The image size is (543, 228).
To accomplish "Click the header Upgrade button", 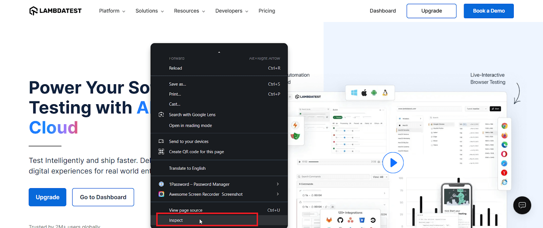I will tap(432, 11).
